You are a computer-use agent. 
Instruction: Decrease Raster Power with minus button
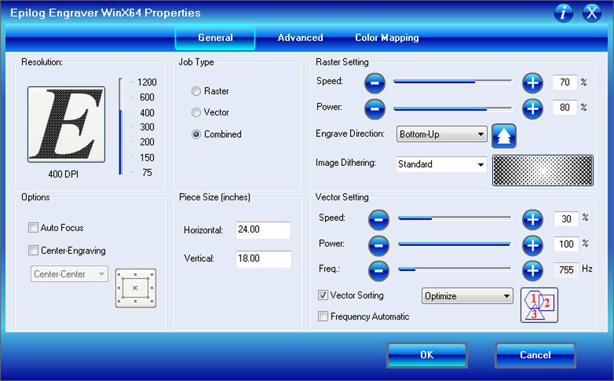[x=375, y=109]
